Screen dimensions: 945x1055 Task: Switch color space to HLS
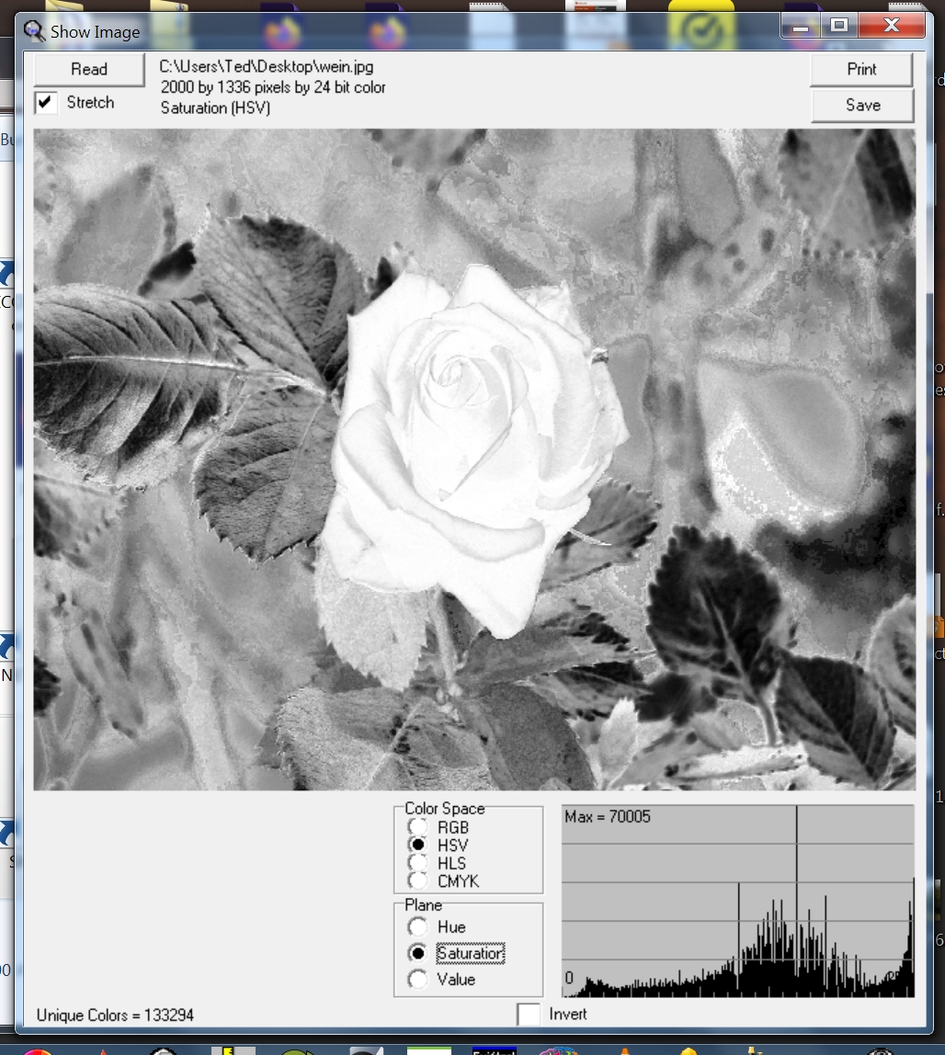tap(418, 863)
